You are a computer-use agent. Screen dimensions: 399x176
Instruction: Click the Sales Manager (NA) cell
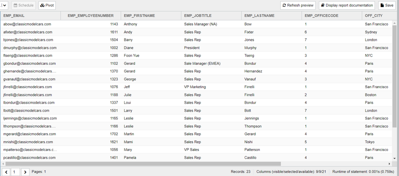200,24
